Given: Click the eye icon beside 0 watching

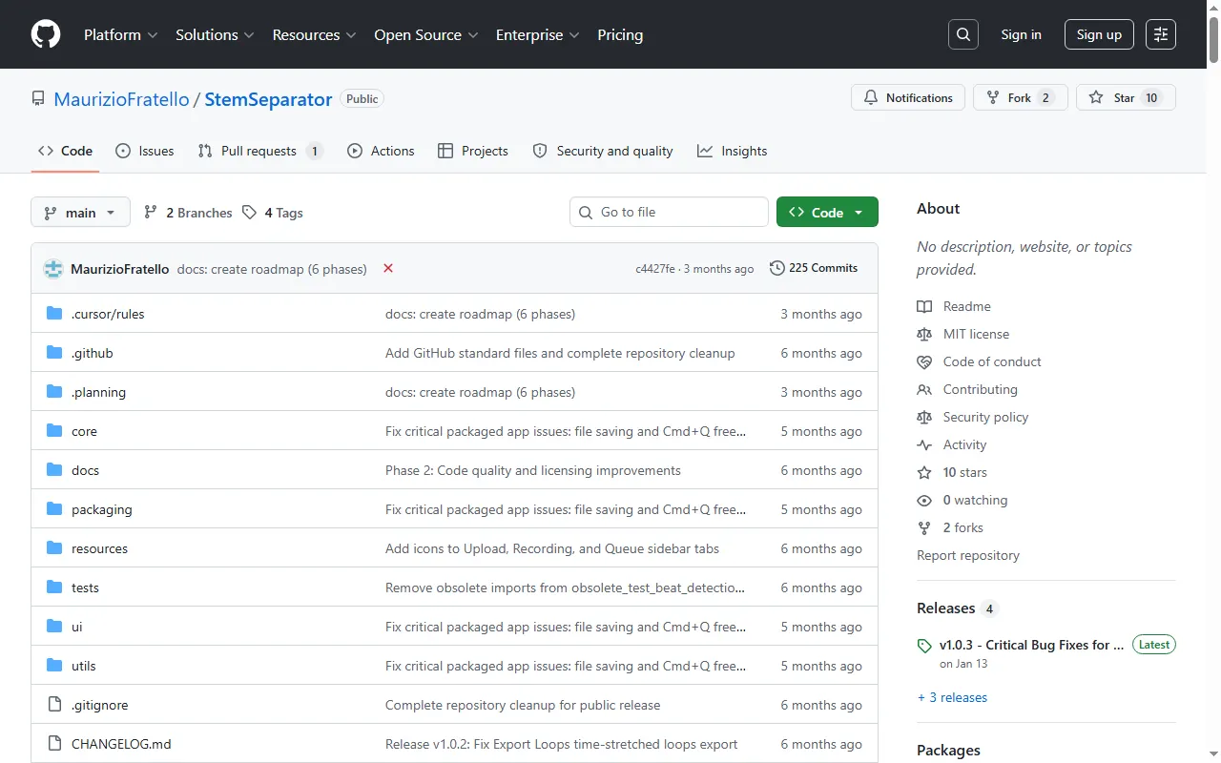Looking at the screenshot, I should pyautogui.click(x=924, y=500).
